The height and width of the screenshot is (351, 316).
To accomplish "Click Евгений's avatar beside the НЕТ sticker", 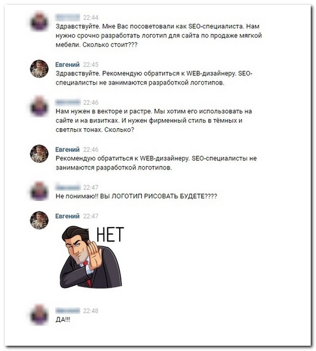I will (x=39, y=220).
